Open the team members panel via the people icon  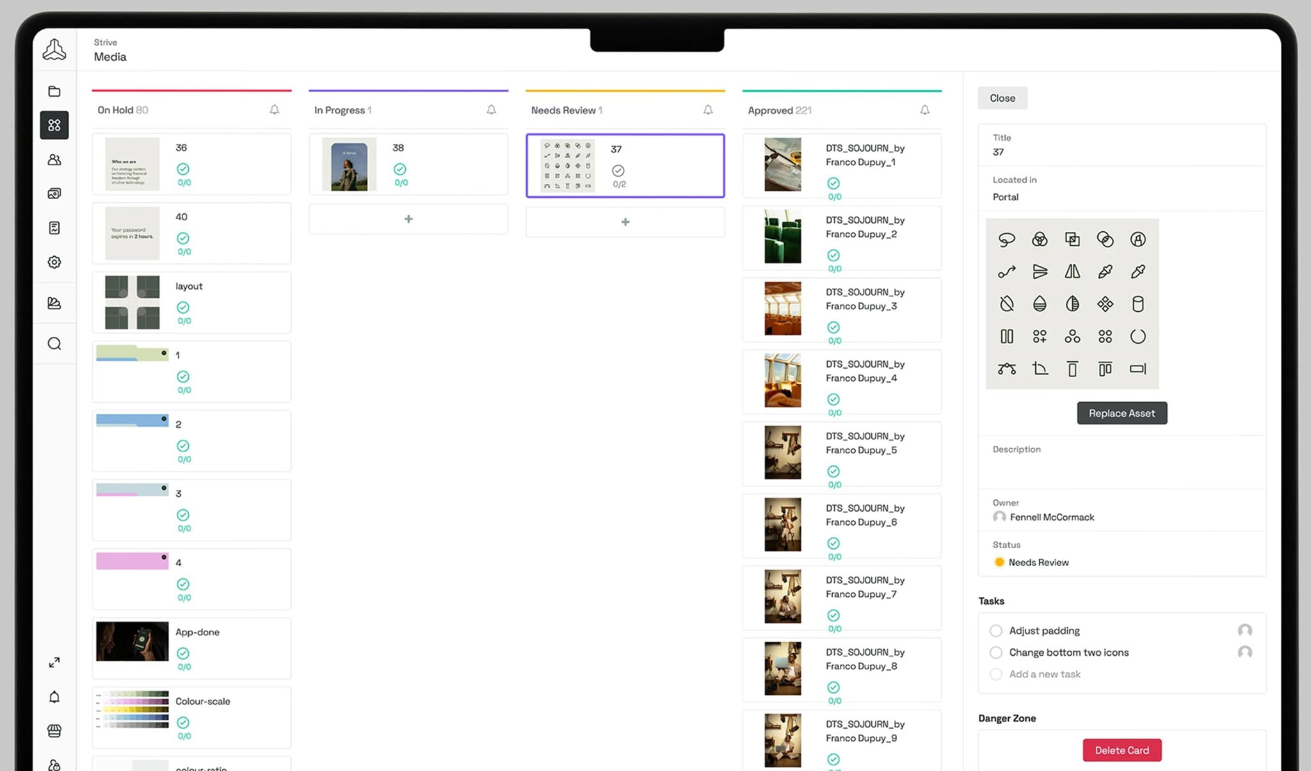54,159
